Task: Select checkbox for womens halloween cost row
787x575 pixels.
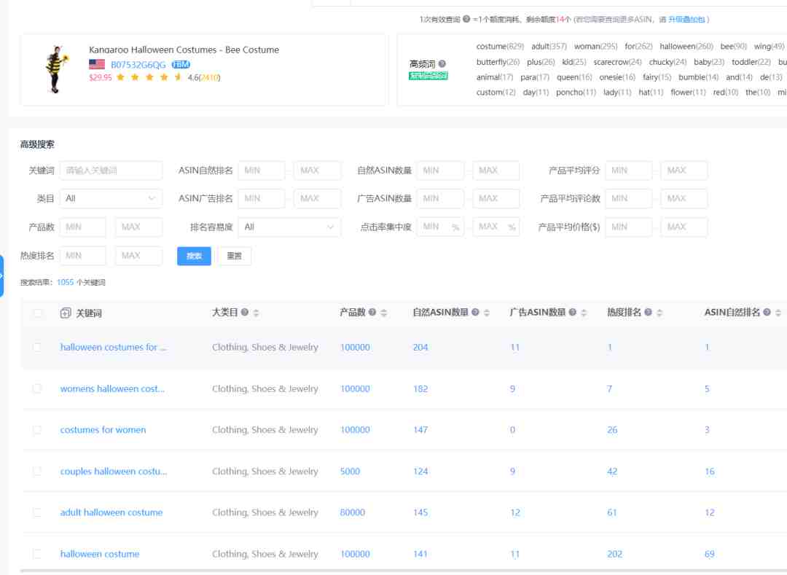Action: (37, 388)
